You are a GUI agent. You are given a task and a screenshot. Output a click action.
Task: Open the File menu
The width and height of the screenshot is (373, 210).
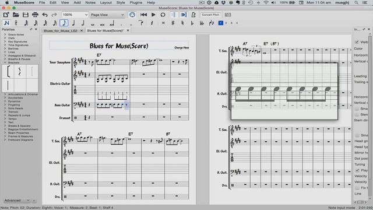coord(42,2)
